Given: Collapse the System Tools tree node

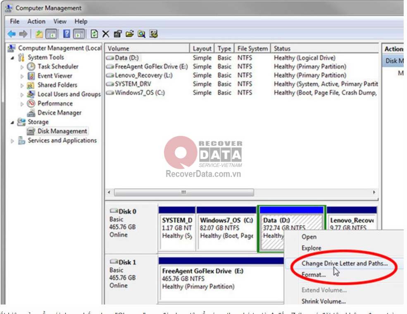Looking at the screenshot, I should [x=12, y=58].
